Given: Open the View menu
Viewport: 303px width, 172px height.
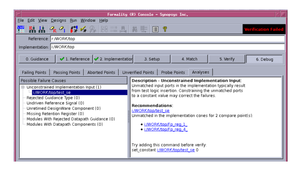Looking at the screenshot, I should [42, 20].
